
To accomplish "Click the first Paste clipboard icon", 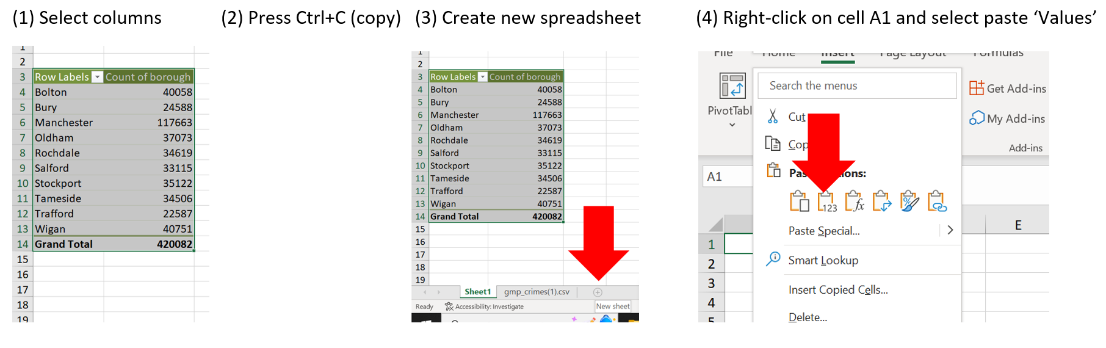I will (x=799, y=201).
